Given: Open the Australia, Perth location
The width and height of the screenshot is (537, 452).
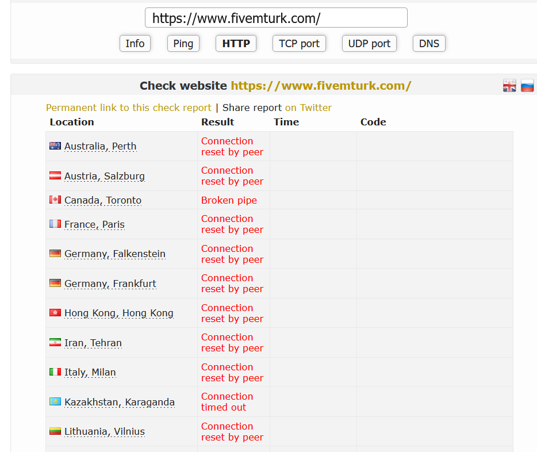Looking at the screenshot, I should click(101, 146).
